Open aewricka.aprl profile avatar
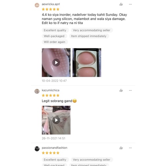This screenshot has width=166, height=166. pos(37,5)
